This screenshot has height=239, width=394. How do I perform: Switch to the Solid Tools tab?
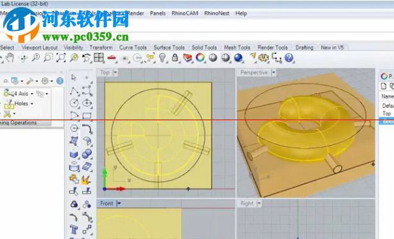click(204, 48)
